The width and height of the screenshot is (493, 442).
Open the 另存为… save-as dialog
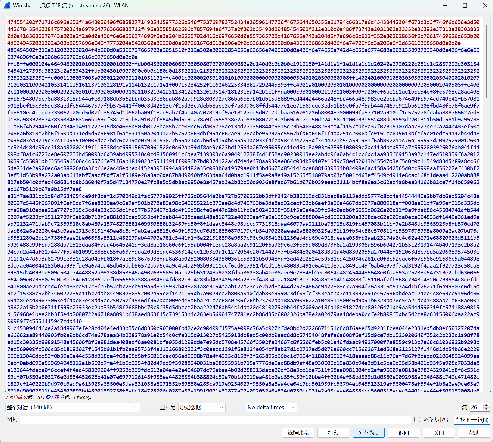click(x=368, y=433)
